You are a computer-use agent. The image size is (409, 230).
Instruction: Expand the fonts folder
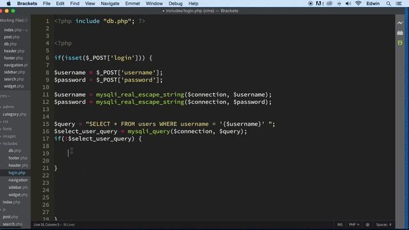coord(6,129)
